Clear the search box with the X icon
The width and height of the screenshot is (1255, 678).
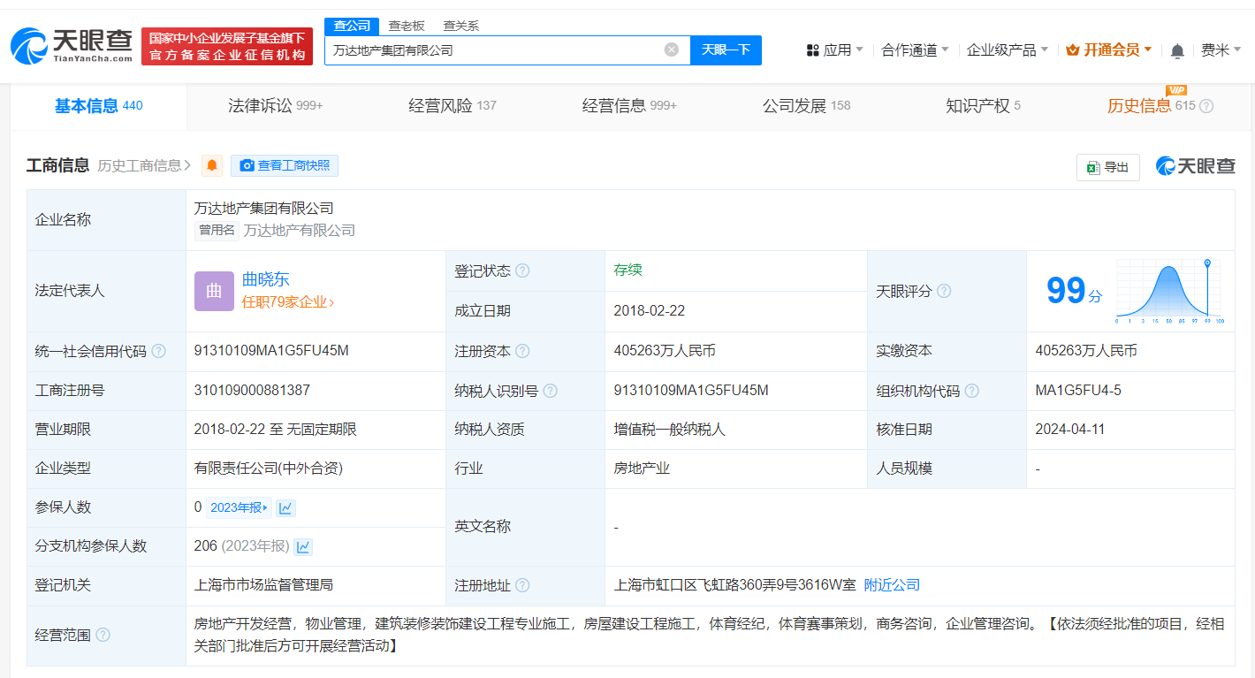pos(670,50)
